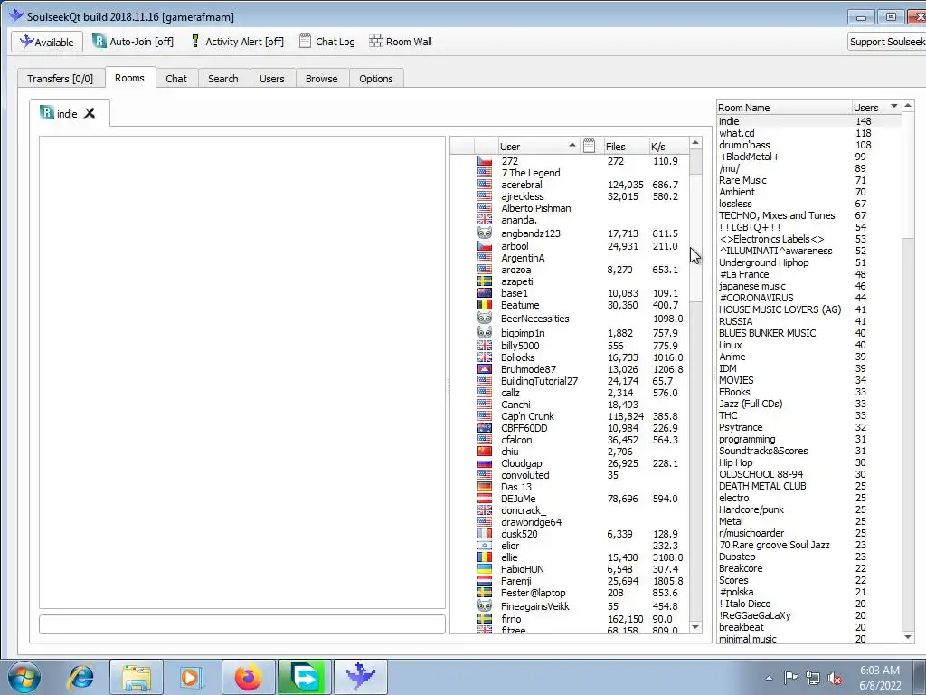Open the Chat Log button
The width and height of the screenshot is (926, 695).
(327, 42)
